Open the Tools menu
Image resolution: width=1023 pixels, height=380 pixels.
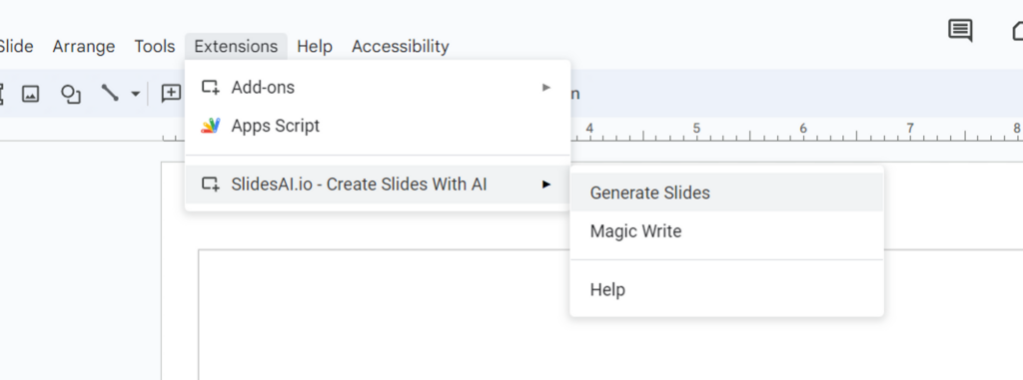[155, 46]
